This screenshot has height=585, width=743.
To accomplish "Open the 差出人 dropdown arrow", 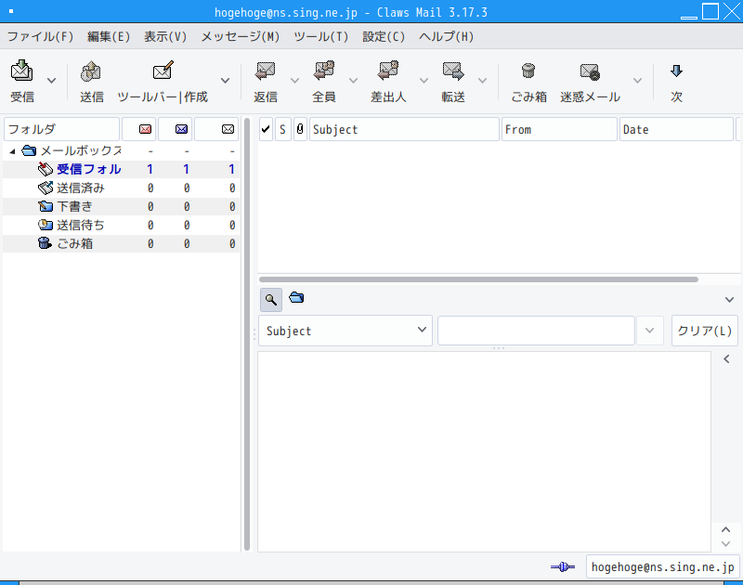I will [x=424, y=81].
